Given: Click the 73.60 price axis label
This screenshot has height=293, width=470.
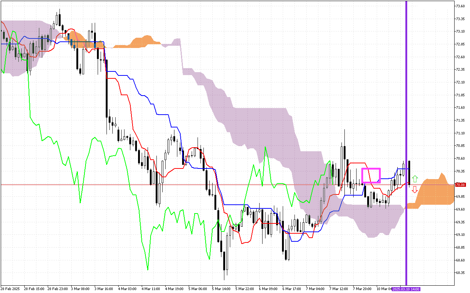Looking at the screenshot, I should click(x=460, y=6).
